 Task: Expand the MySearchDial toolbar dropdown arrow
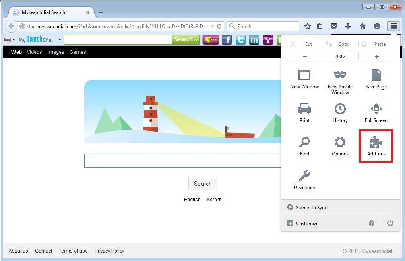(x=60, y=40)
